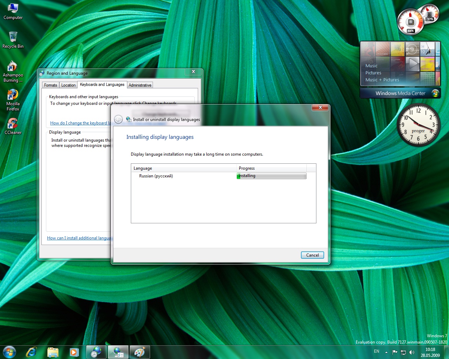Select Music in Media Center gadget
The image size is (449, 359).
coord(371,66)
